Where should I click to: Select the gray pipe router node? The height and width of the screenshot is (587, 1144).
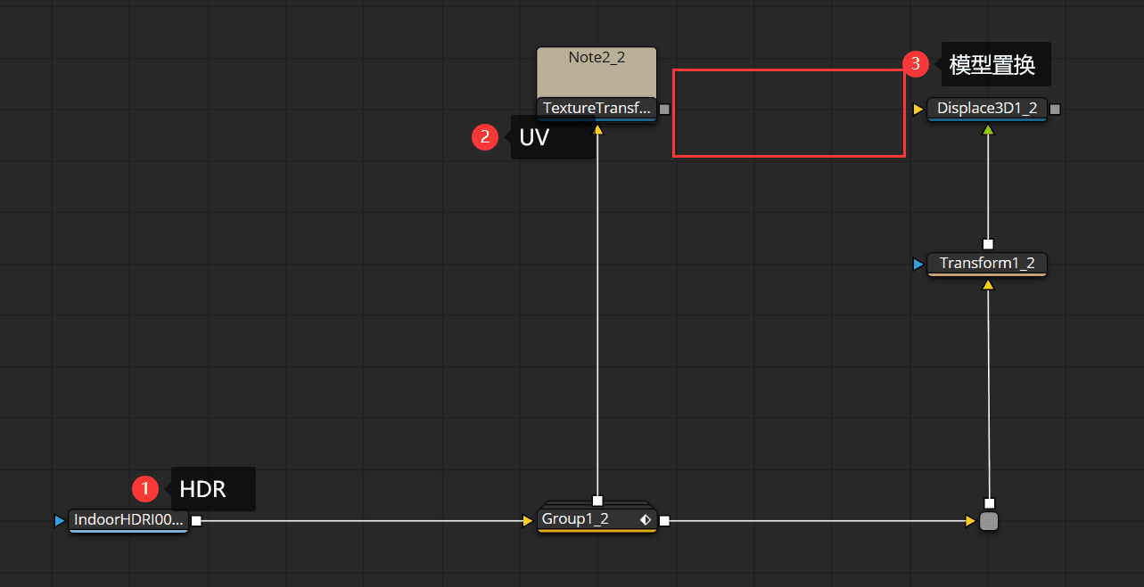tap(988, 521)
